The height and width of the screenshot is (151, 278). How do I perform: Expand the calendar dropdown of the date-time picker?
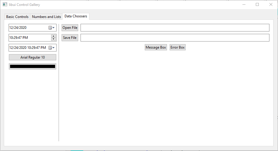pos(52,48)
